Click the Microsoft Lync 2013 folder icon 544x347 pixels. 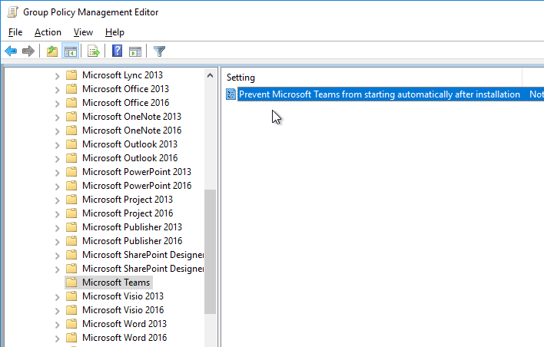pos(71,75)
